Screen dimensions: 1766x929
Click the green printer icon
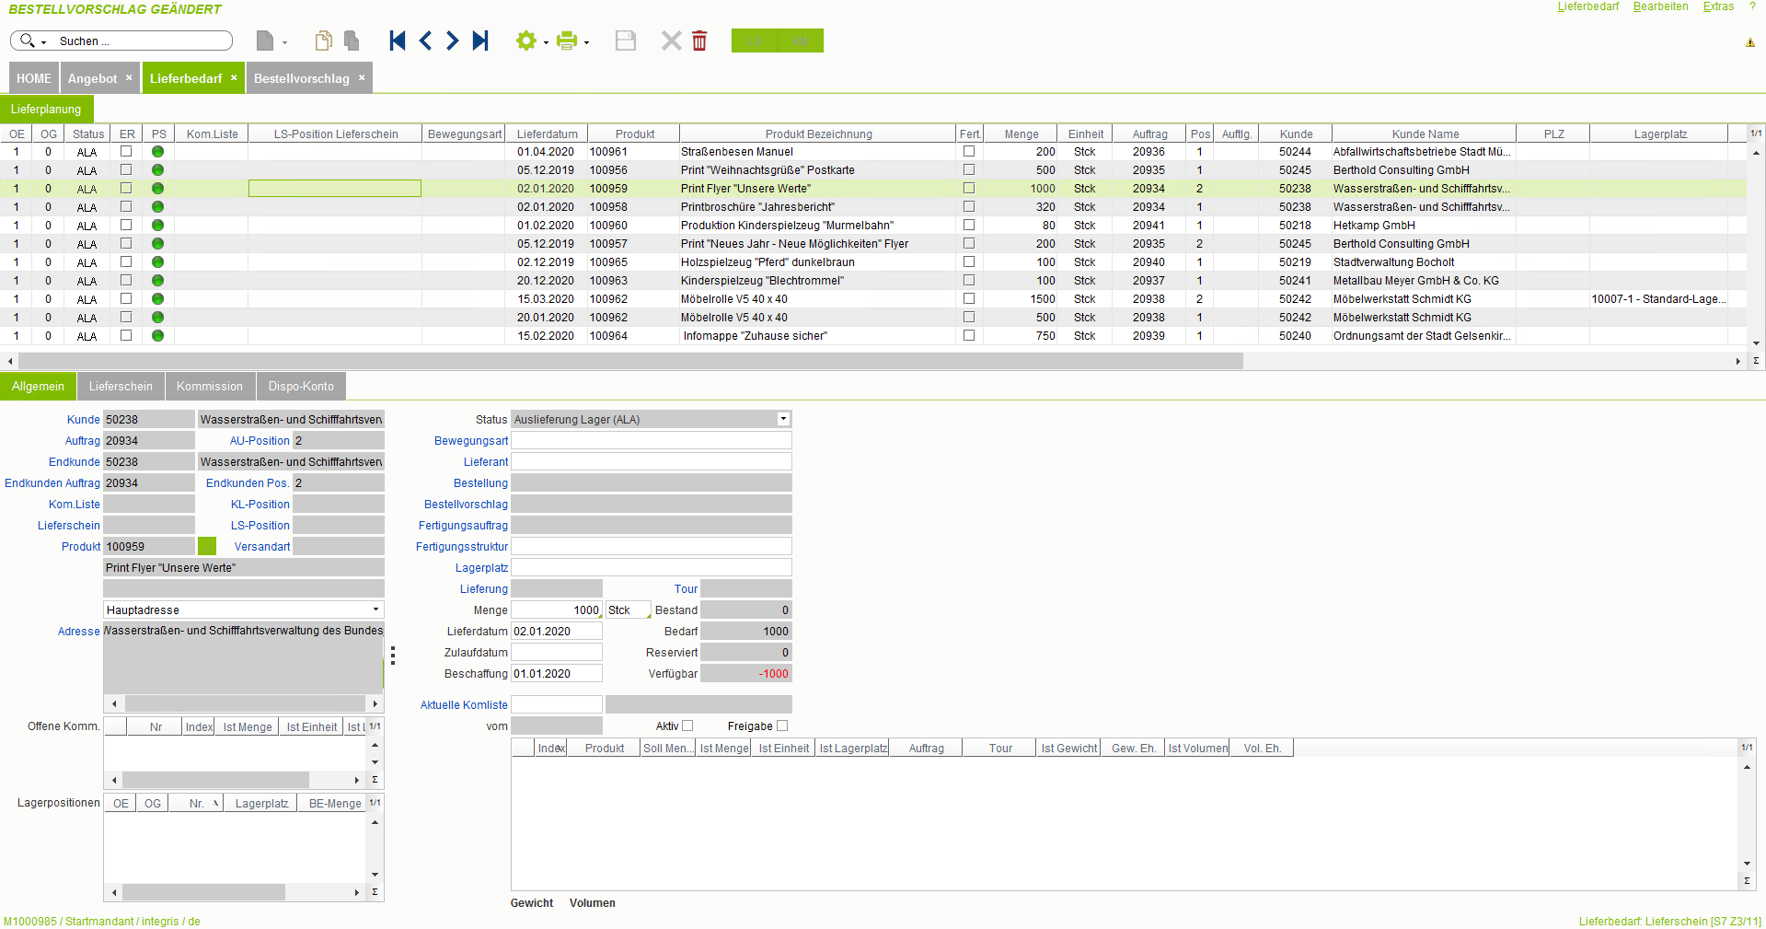tap(567, 41)
